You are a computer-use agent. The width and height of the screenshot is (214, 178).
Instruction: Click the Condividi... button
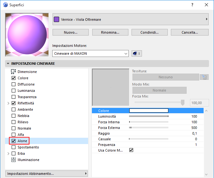[149, 32]
